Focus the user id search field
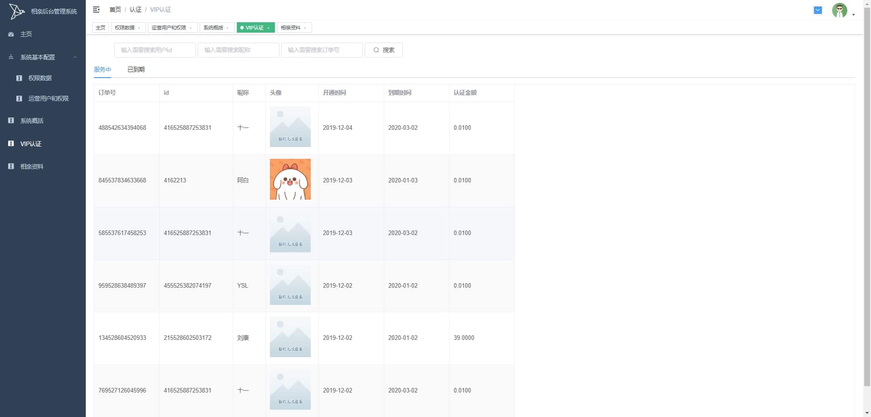The height and width of the screenshot is (417, 871). point(155,50)
